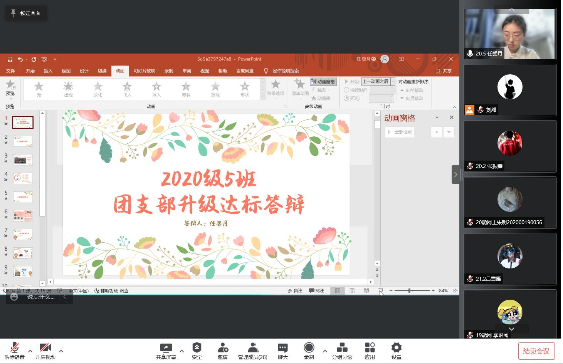Select slide 3 thumbnail in slide panel
563x364 pixels.
[23, 159]
